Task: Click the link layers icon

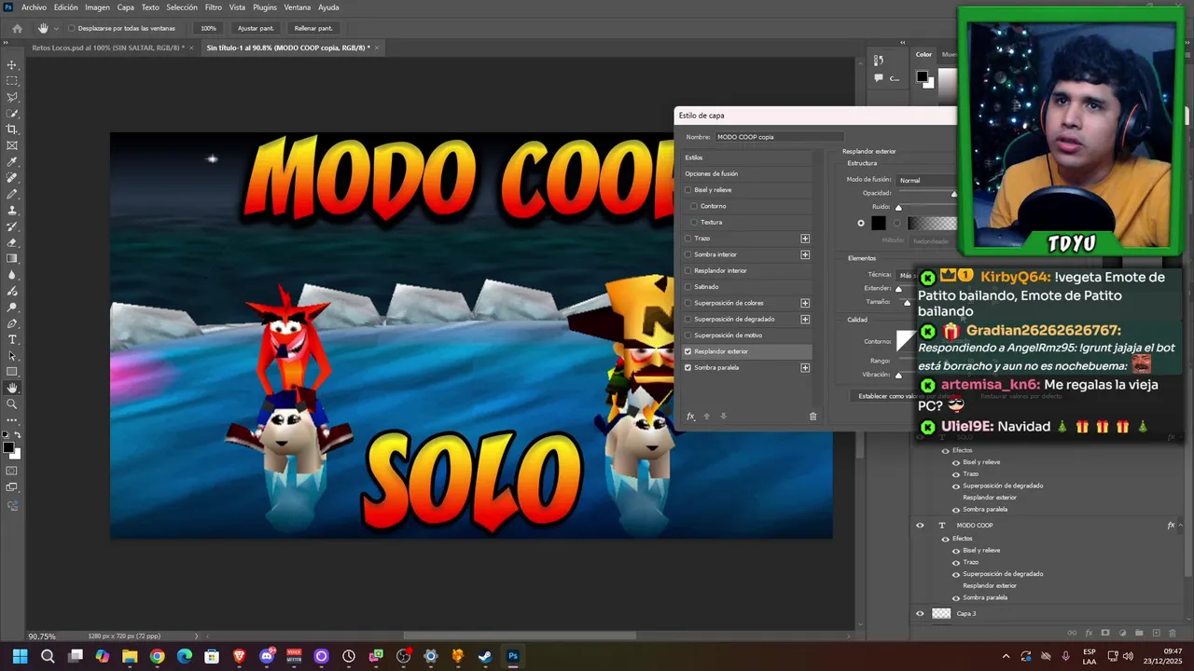Action: (x=1072, y=634)
